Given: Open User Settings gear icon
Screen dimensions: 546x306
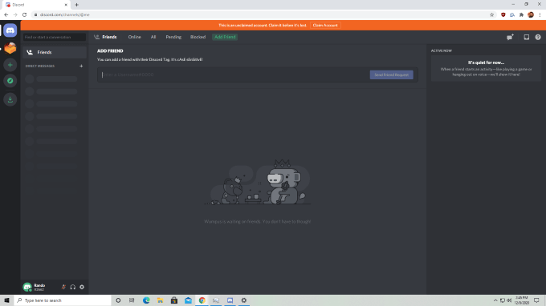Looking at the screenshot, I should (82, 287).
